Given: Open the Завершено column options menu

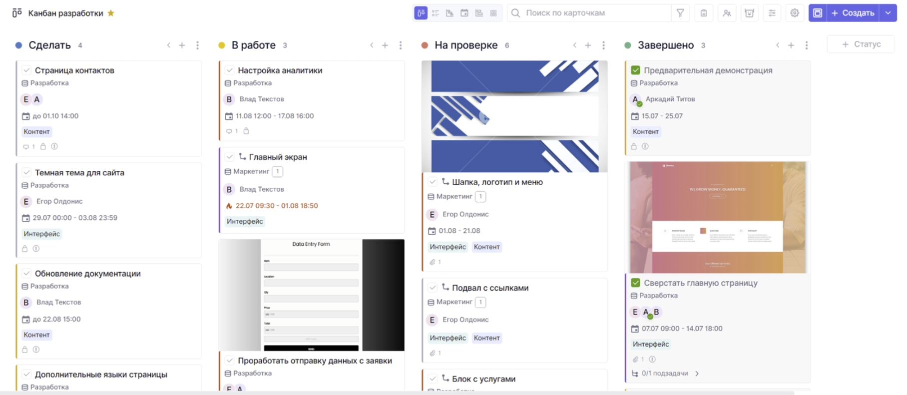Looking at the screenshot, I should [806, 45].
